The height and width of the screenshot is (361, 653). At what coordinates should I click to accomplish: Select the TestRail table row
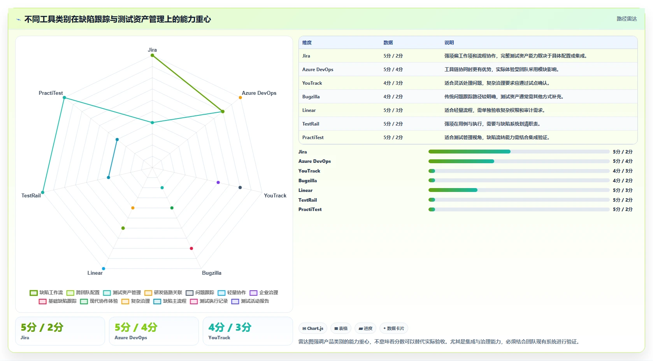click(468, 124)
